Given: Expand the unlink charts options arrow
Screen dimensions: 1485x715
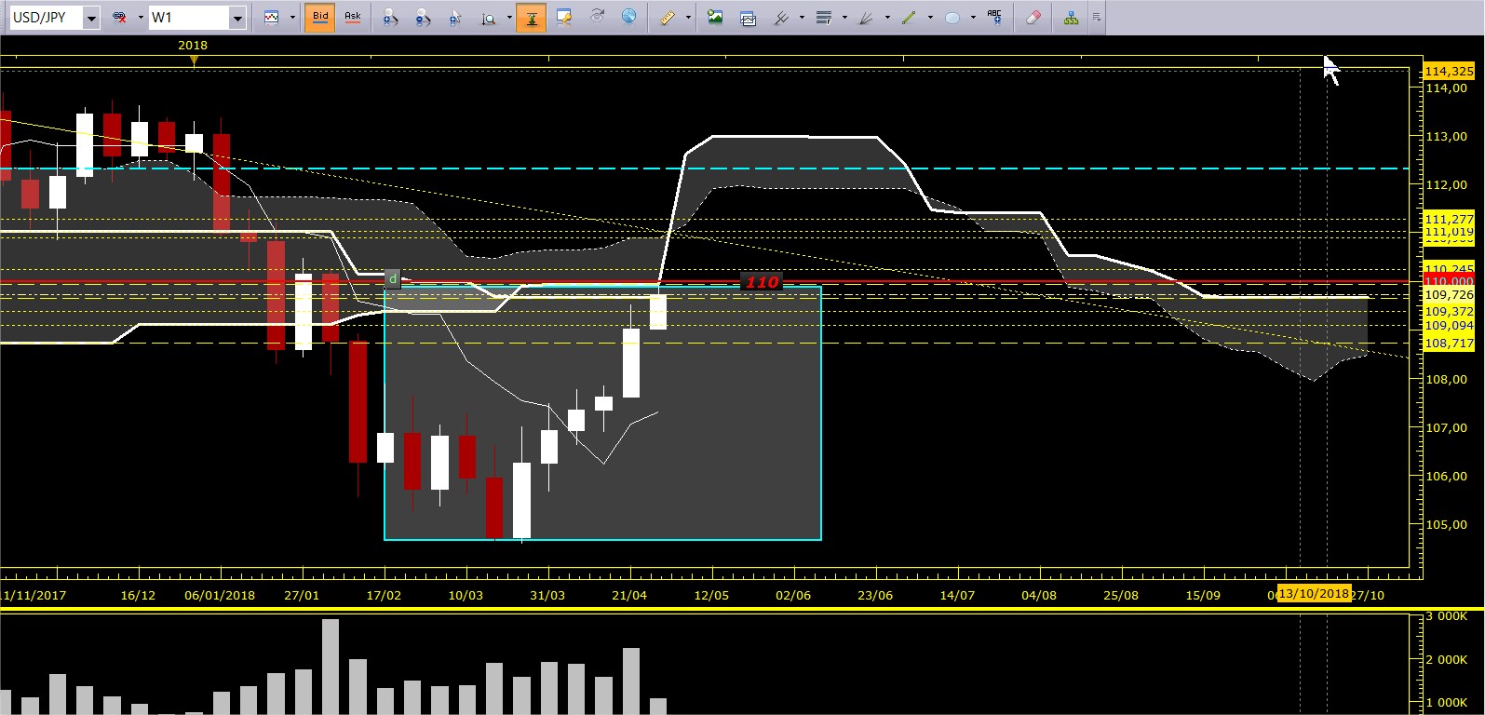Looking at the screenshot, I should [141, 18].
